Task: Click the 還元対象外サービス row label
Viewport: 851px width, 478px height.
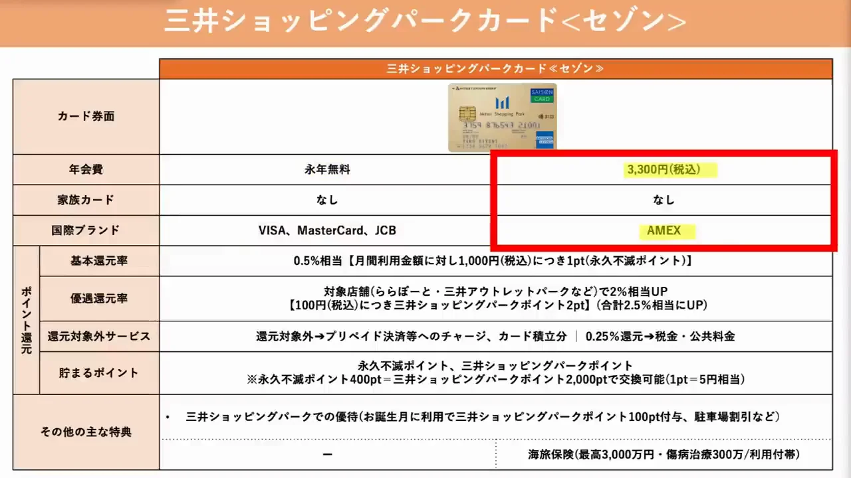Action: point(99,337)
